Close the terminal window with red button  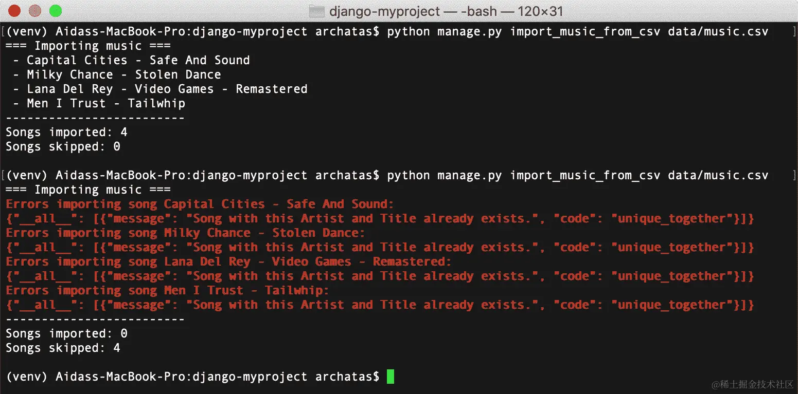tap(15, 10)
